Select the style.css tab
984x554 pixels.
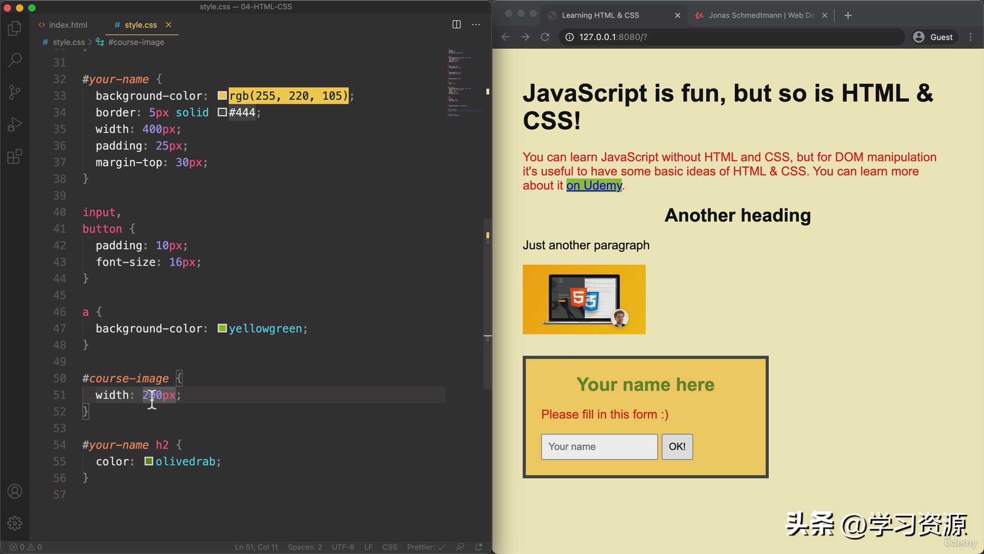pos(140,25)
